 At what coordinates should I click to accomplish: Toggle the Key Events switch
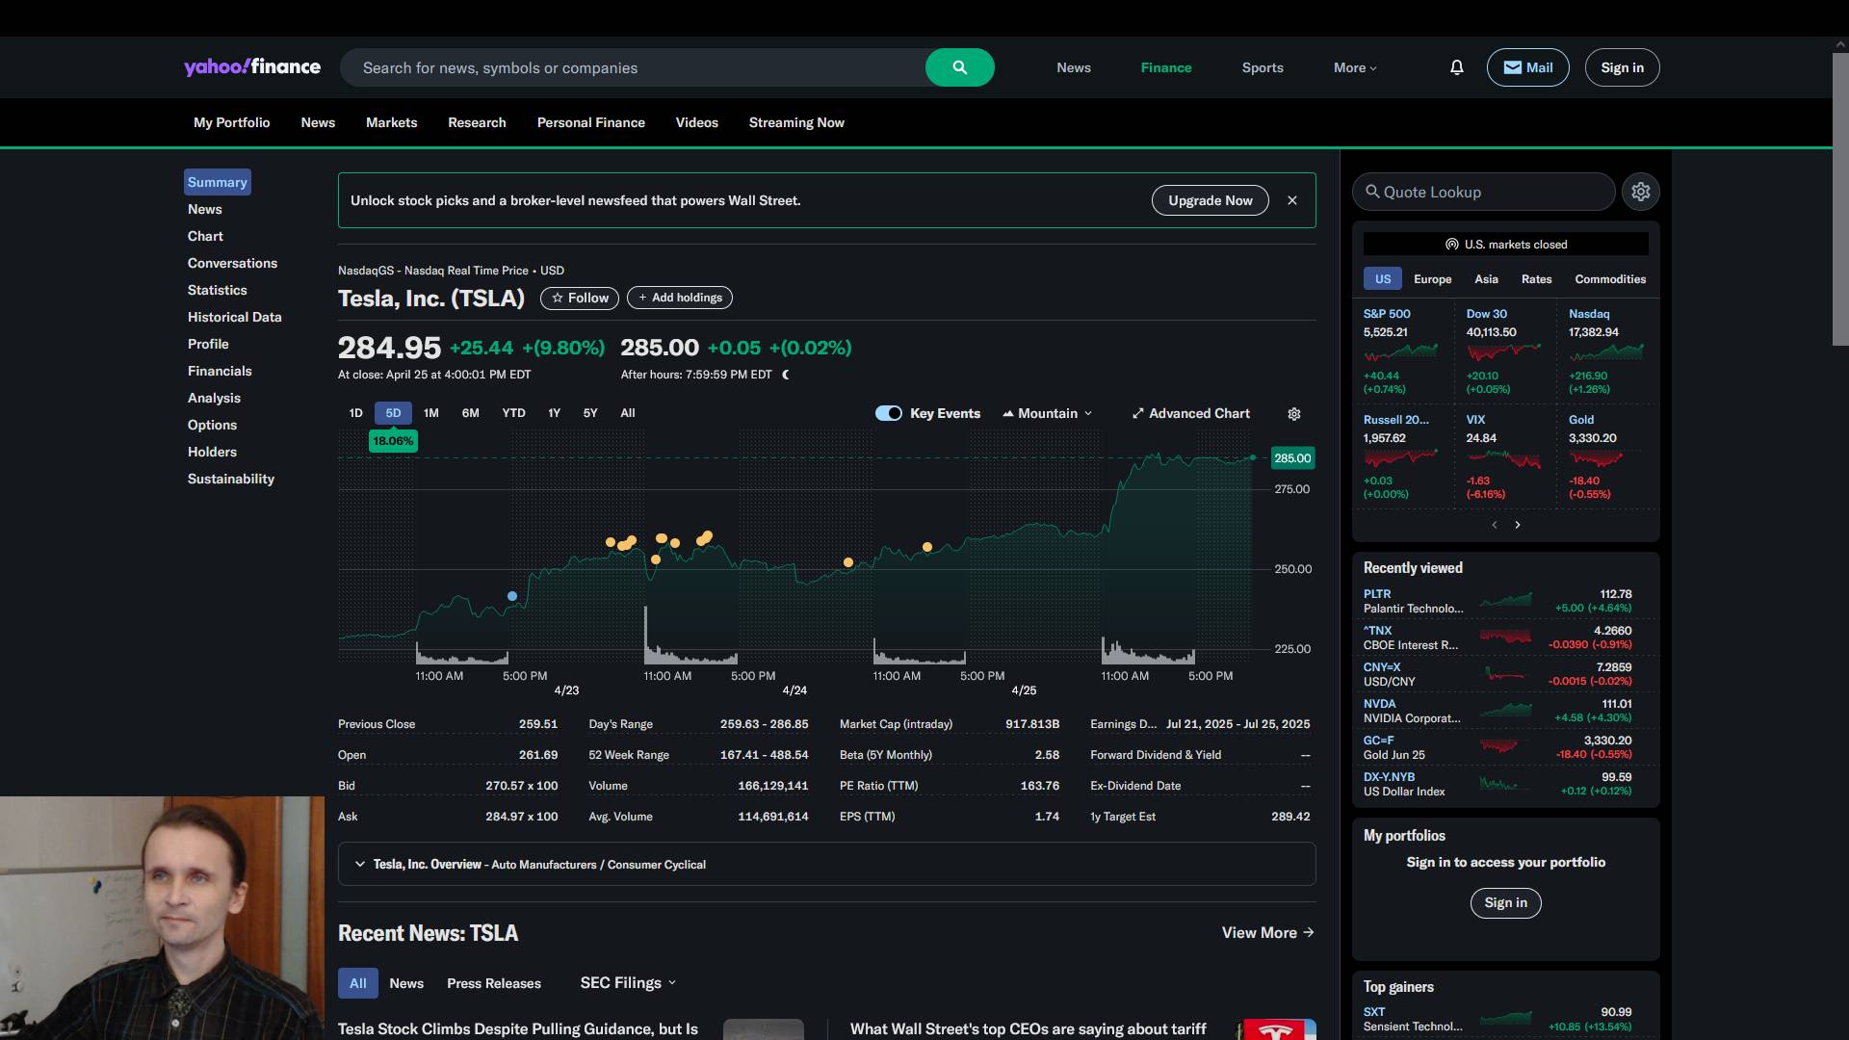pyautogui.click(x=888, y=413)
